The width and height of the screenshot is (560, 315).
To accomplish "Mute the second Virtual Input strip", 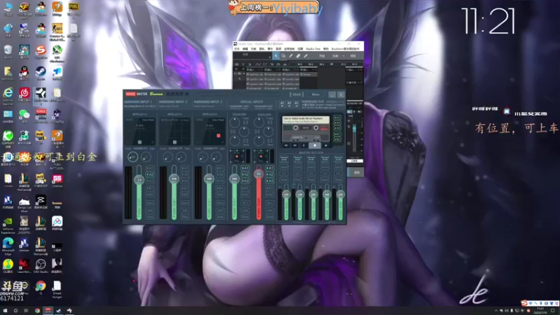I will tap(269, 217).
